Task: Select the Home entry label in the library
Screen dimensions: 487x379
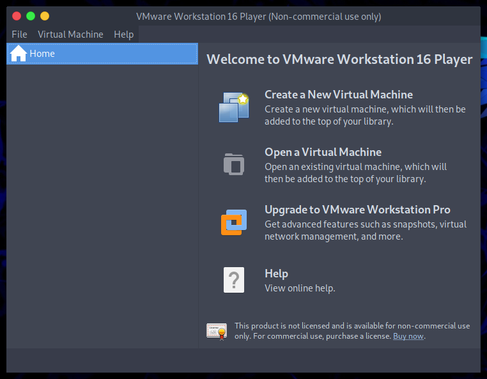Action: pos(42,54)
